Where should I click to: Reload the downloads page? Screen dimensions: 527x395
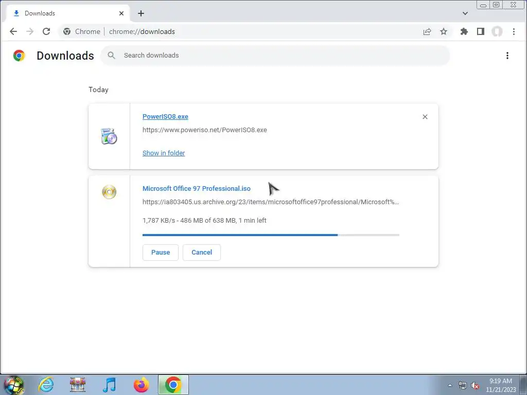pos(46,31)
